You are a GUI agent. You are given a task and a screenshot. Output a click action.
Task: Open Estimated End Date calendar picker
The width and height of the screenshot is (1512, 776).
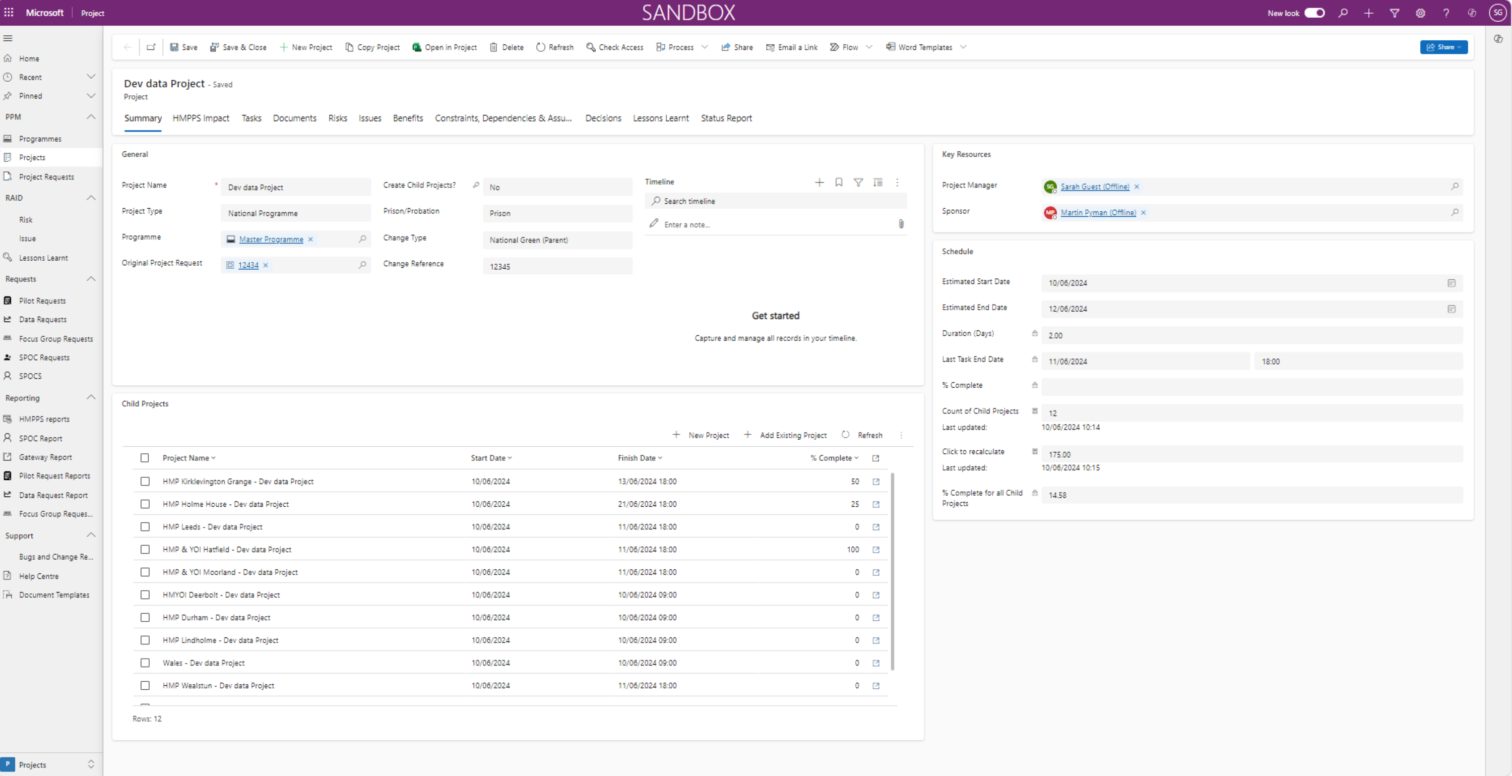[x=1452, y=309]
